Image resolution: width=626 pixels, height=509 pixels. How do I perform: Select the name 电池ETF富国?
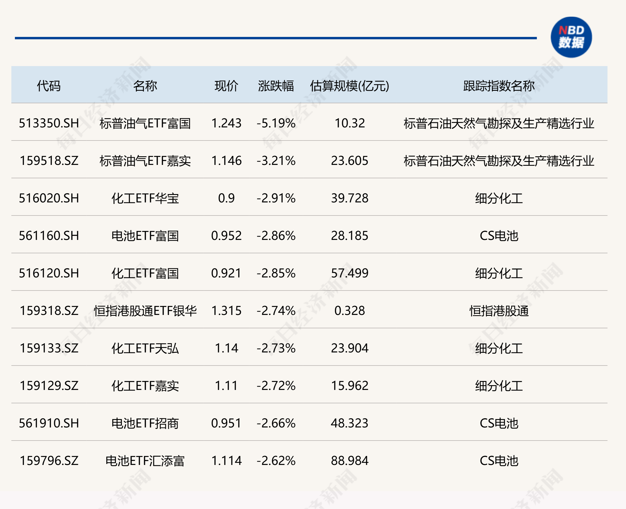click(x=145, y=236)
